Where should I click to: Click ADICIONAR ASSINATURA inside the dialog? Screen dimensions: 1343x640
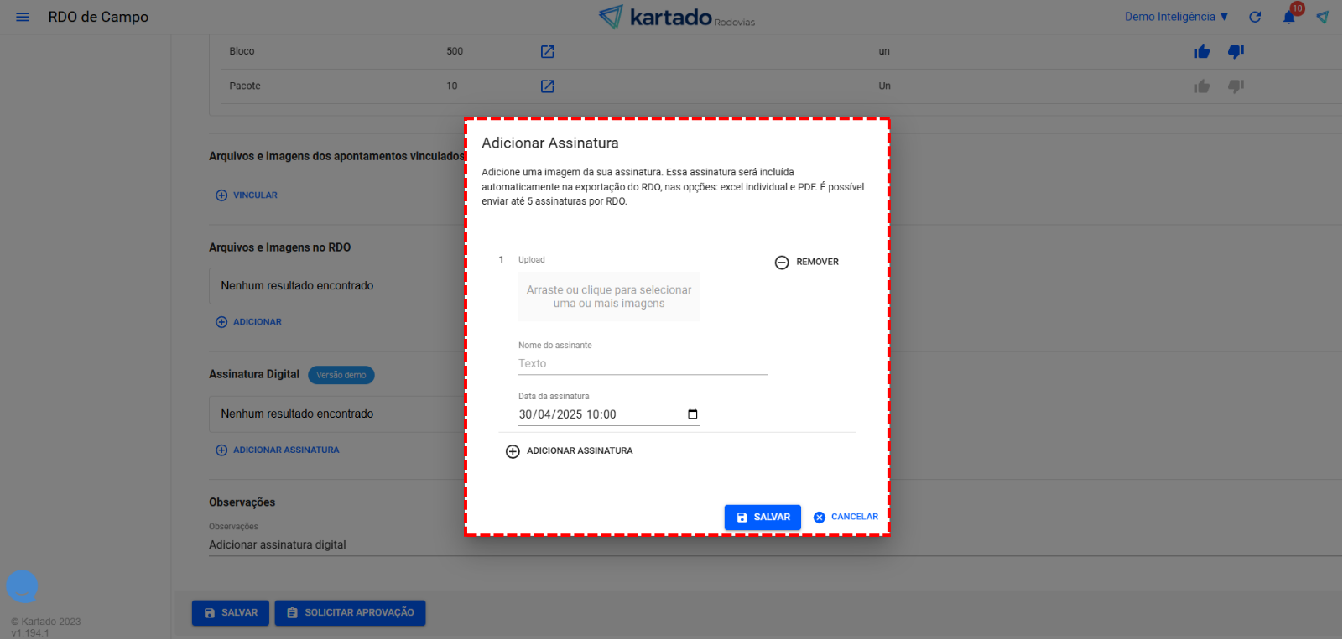(x=570, y=451)
